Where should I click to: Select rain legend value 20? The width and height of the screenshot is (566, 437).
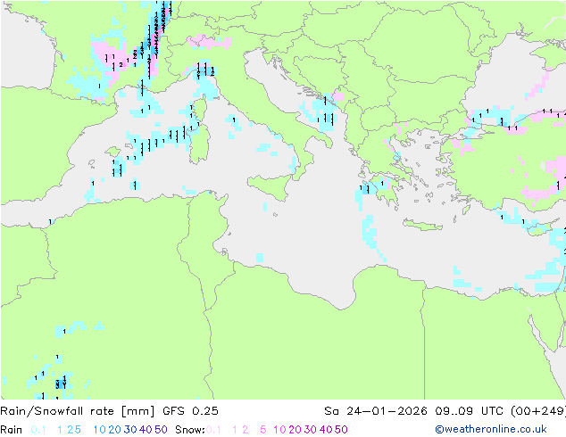click(x=114, y=430)
